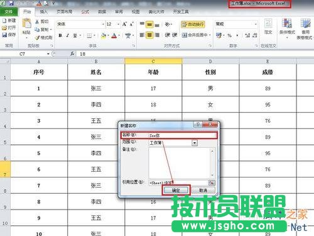Expand the 字体 font group dialog launcher
This screenshot has width=314, height=236.
(x=133, y=46)
